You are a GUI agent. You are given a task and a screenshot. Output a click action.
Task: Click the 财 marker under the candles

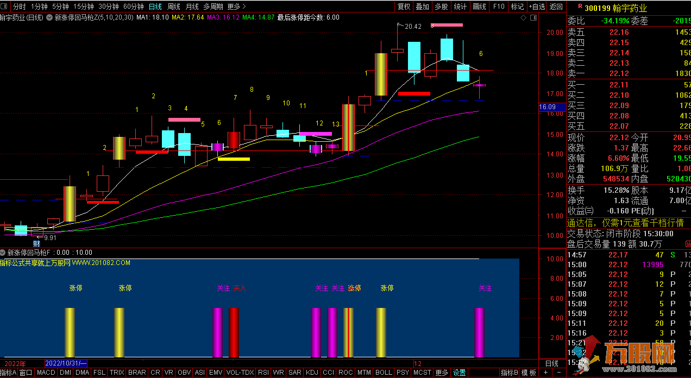(36, 243)
